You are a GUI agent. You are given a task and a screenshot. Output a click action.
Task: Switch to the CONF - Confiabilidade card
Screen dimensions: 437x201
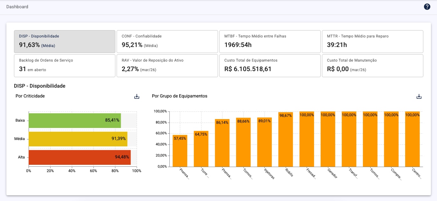pyautogui.click(x=167, y=42)
